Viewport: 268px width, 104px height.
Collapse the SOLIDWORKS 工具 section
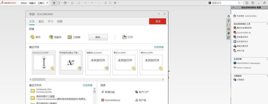point(267,24)
